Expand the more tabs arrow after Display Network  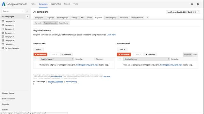pyautogui.click(x=147, y=18)
